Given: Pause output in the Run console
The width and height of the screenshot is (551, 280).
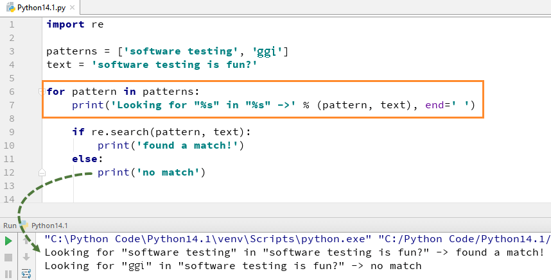Looking at the screenshot, I should tap(8, 273).
